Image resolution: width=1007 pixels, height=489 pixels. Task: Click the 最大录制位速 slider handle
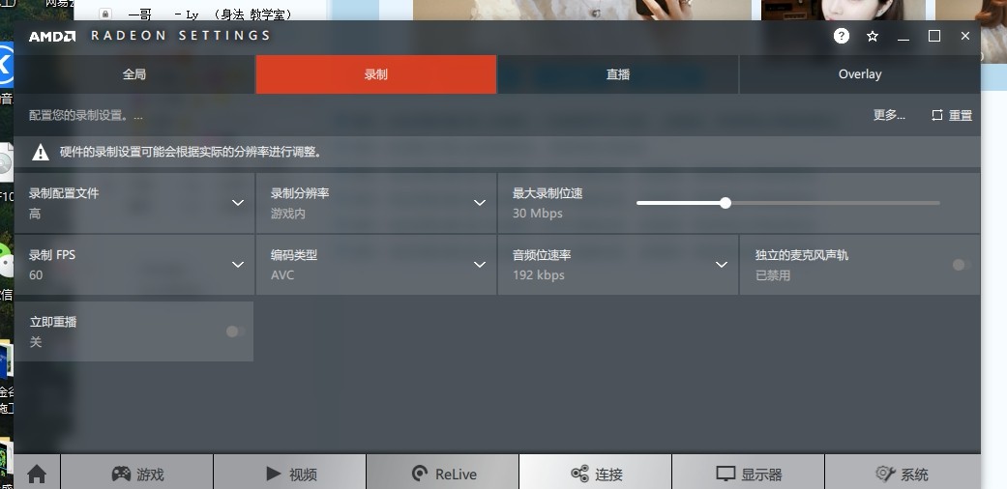click(726, 203)
